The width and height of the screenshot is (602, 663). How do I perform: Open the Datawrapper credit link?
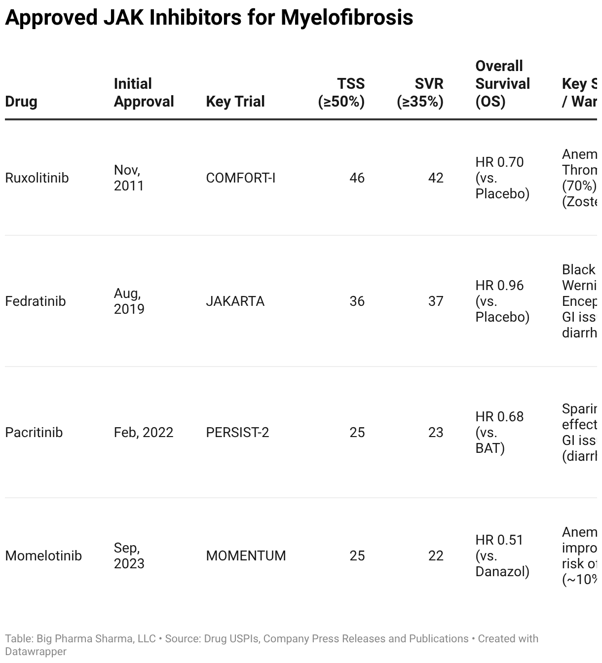(36, 652)
